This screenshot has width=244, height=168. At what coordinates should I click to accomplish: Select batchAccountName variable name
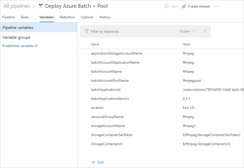coord(106,72)
